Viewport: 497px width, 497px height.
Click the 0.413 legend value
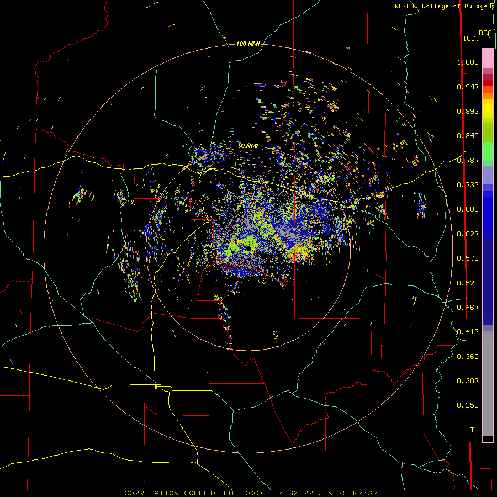tap(468, 332)
